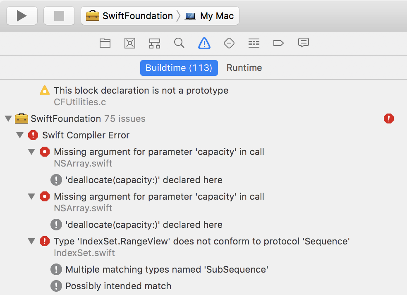Open the Source Control navigator

[x=130, y=43]
